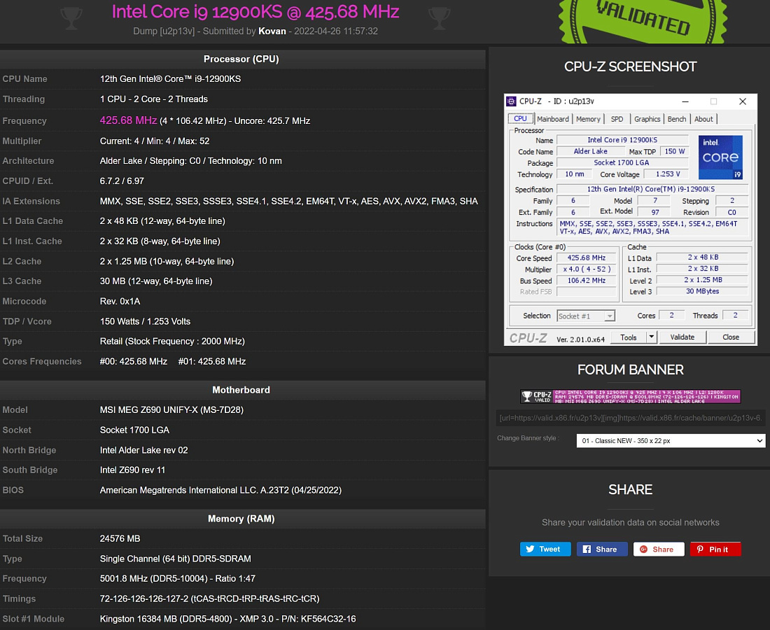The height and width of the screenshot is (630, 770).
Task: Click the Threading row value
Action: 154,99
